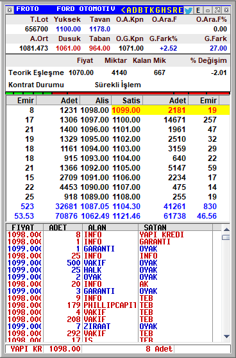This screenshot has width=236, height=358.
Task: Click the % Değişim value -2.01
Action: click(219, 72)
